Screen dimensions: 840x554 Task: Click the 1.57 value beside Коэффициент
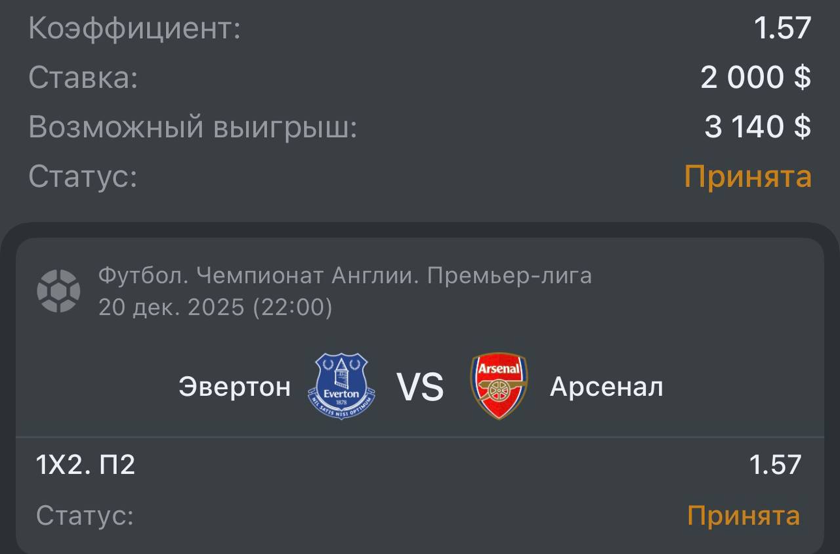point(782,28)
